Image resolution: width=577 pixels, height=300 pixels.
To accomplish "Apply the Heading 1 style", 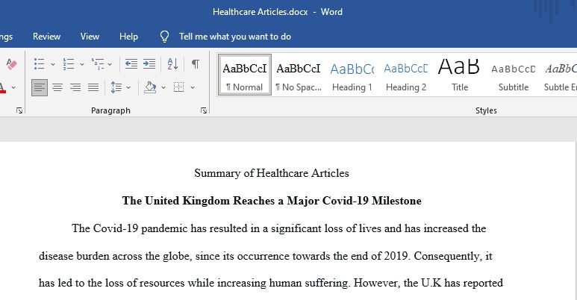I will coord(352,75).
